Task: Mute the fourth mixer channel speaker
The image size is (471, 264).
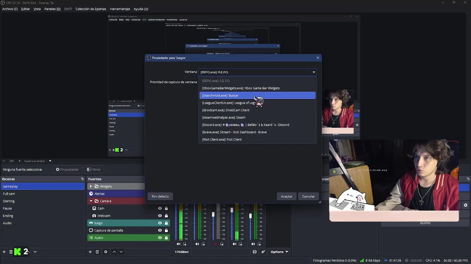Action: click(234, 244)
